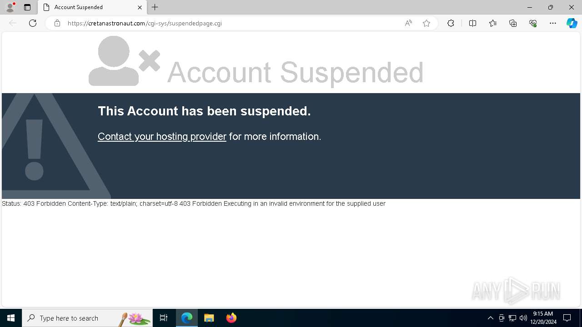Show hidden system tray icons chevron
Image resolution: width=582 pixels, height=327 pixels.
tap(490, 318)
